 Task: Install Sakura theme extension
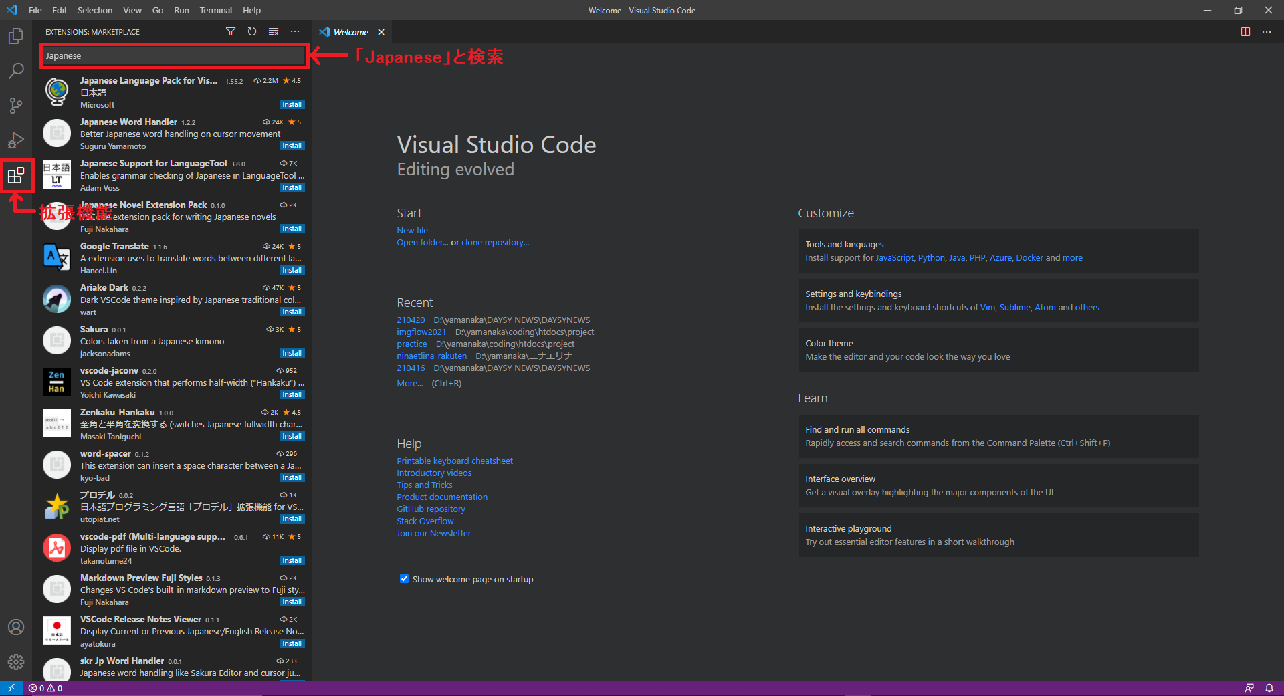point(292,353)
